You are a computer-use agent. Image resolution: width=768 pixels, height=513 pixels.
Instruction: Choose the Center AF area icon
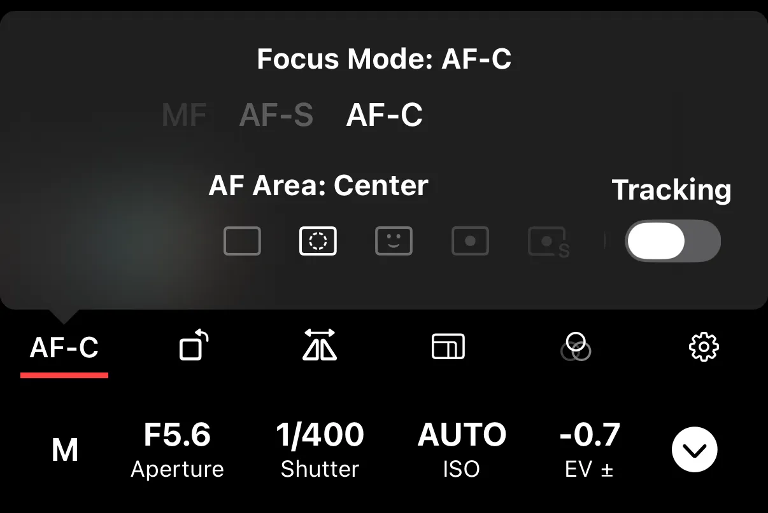pyautogui.click(x=318, y=241)
